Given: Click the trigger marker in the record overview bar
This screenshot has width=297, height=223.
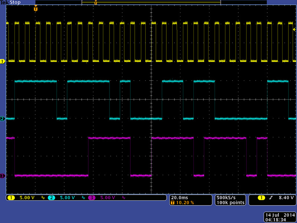Looking at the screenshot, I should [x=96, y=3].
